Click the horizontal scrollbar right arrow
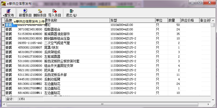This screenshot has width=217, height=108. coord(208,104)
